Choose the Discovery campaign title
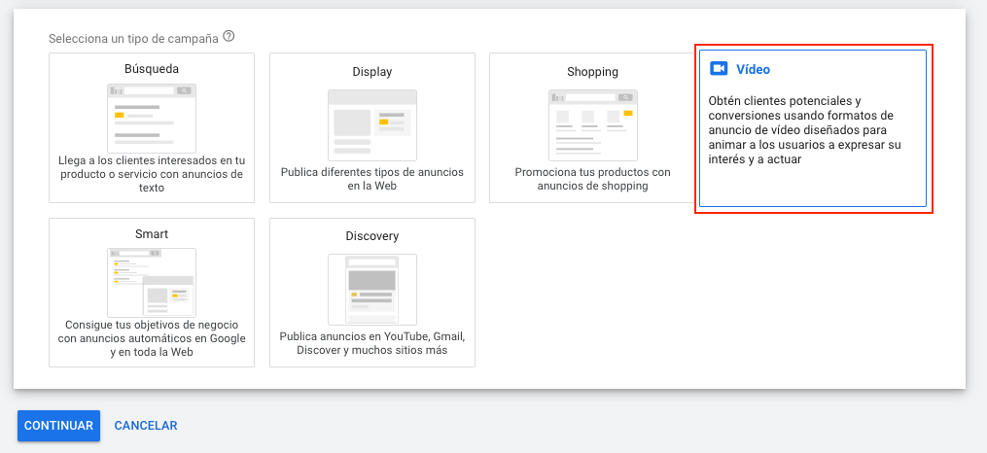987x453 pixels. (372, 236)
